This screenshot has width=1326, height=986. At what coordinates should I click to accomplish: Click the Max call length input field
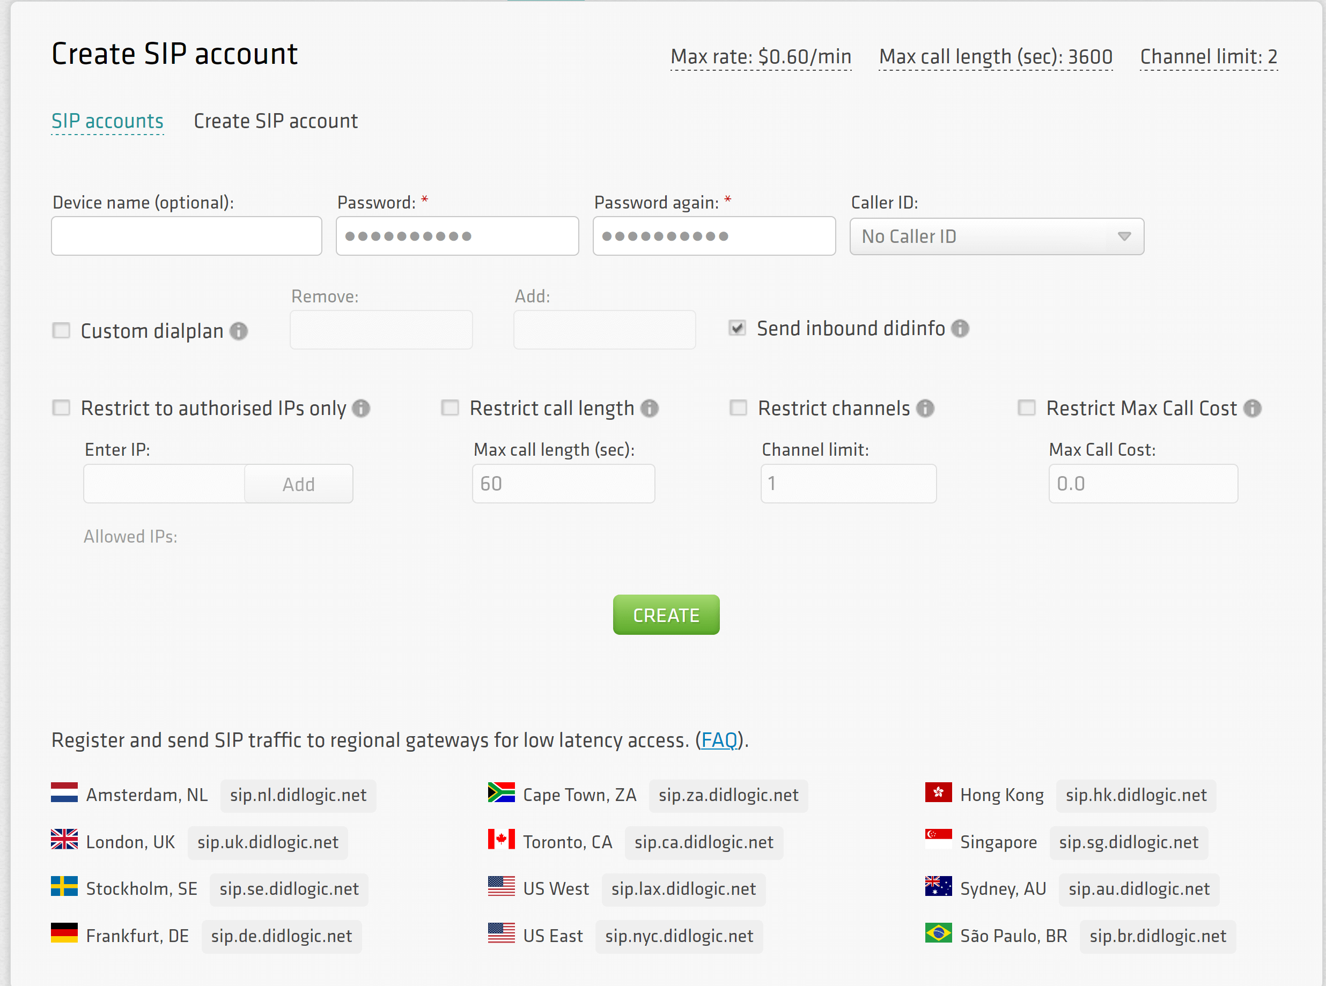(563, 483)
